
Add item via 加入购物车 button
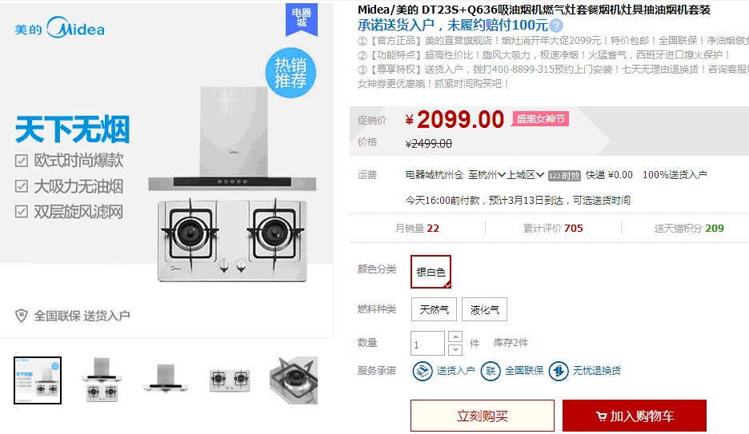[635, 416]
